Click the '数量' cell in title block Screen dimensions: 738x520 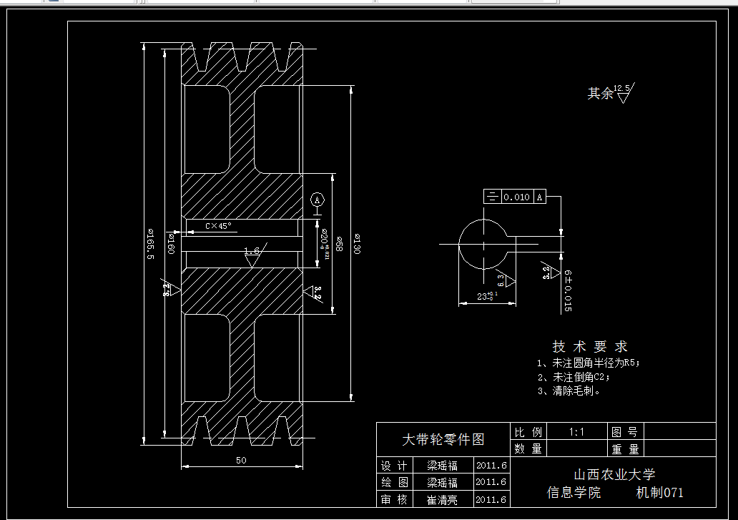[528, 448]
